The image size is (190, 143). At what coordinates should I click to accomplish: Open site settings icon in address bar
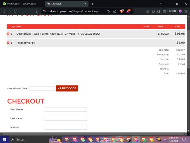pyautogui.click(x=45, y=11)
